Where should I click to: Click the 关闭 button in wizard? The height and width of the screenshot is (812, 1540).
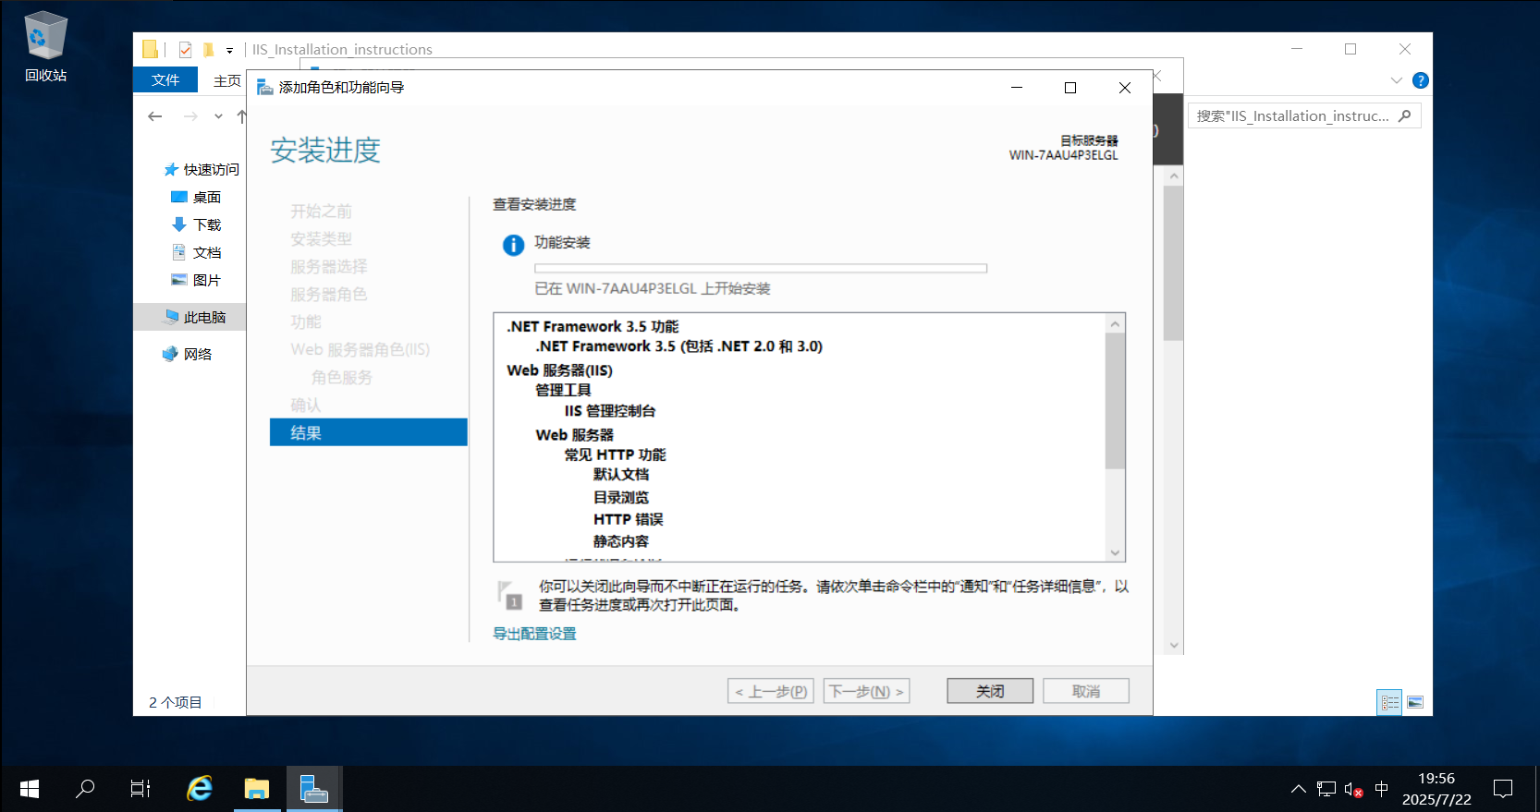(x=990, y=691)
